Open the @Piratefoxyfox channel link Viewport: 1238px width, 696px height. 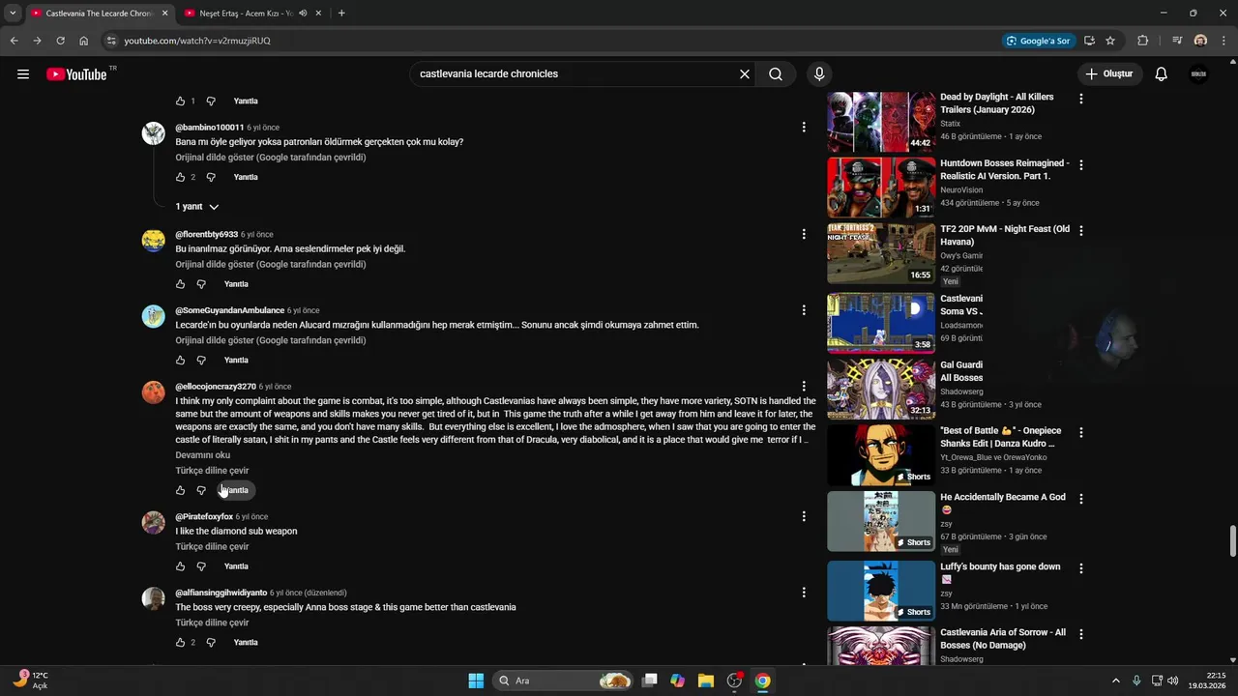pyautogui.click(x=204, y=517)
